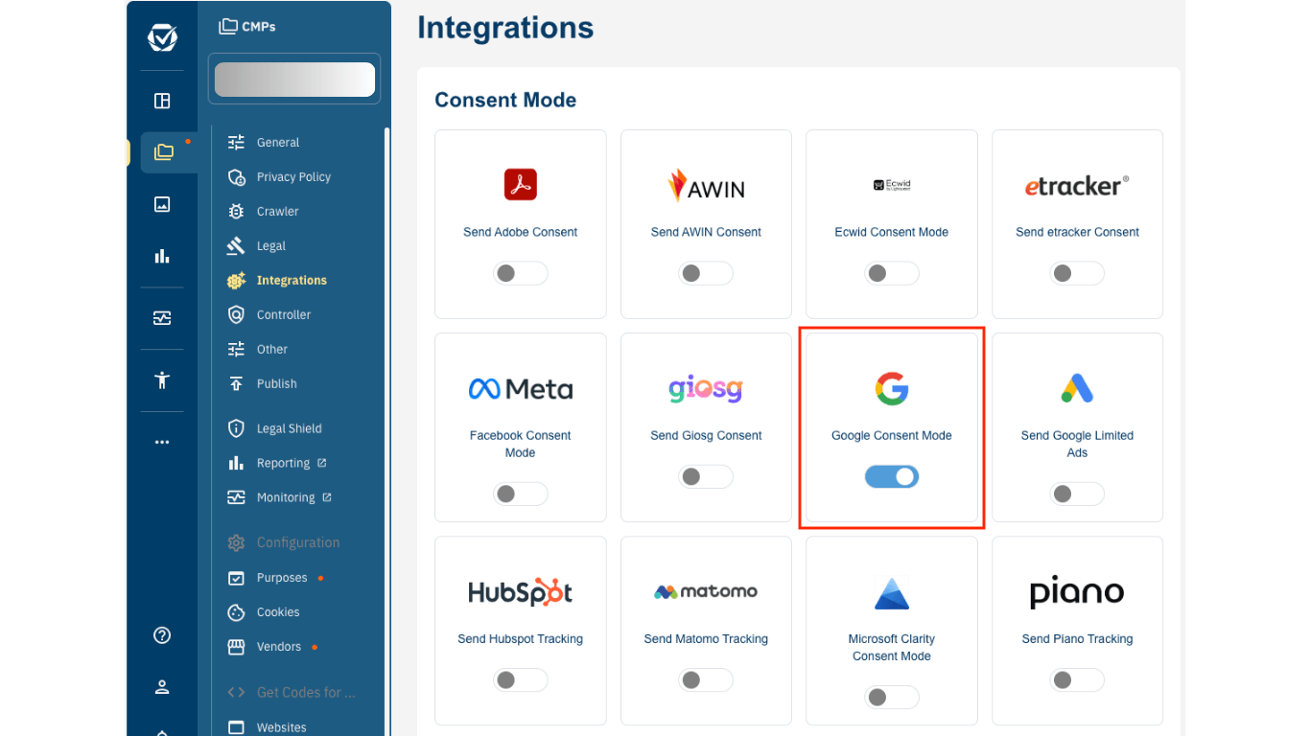The height and width of the screenshot is (736, 1310).
Task: Click the sidebar vertical scrollbar
Action: click(386, 431)
